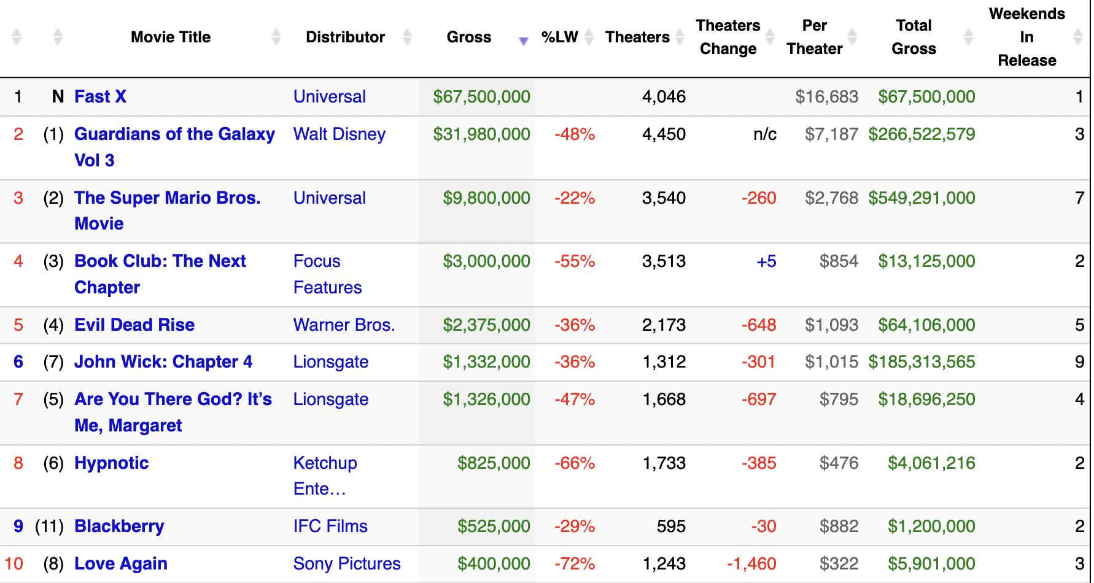Screen dimensions: 1094x583
Task: Click sort arrows next to Weekends In Release
Action: coord(1077,37)
